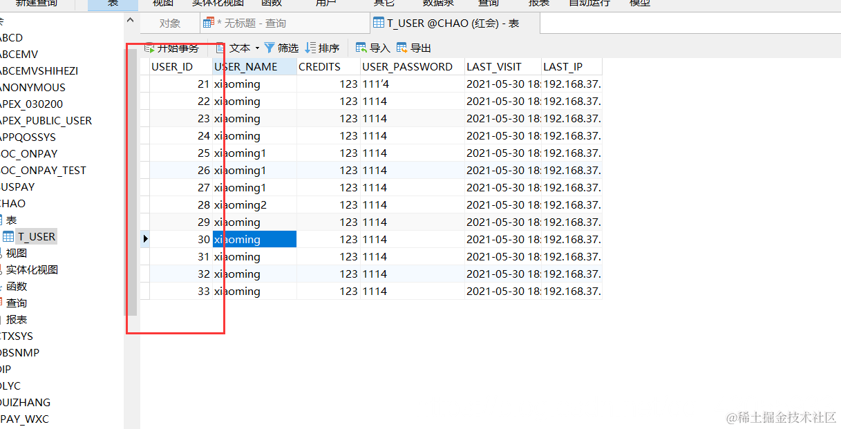Click the xiaoming name cell in row 31
Screen dimensions: 841x429
tap(254, 257)
